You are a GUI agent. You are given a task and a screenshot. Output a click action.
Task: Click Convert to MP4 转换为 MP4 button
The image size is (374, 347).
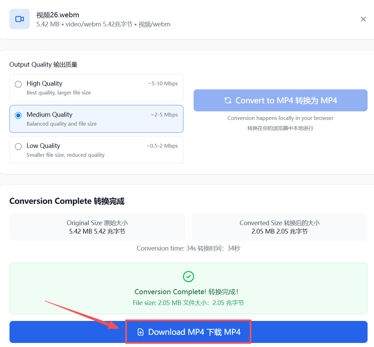tap(280, 101)
